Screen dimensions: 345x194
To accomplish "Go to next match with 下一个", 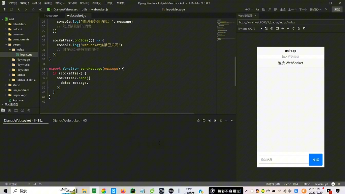I will (303, 9).
